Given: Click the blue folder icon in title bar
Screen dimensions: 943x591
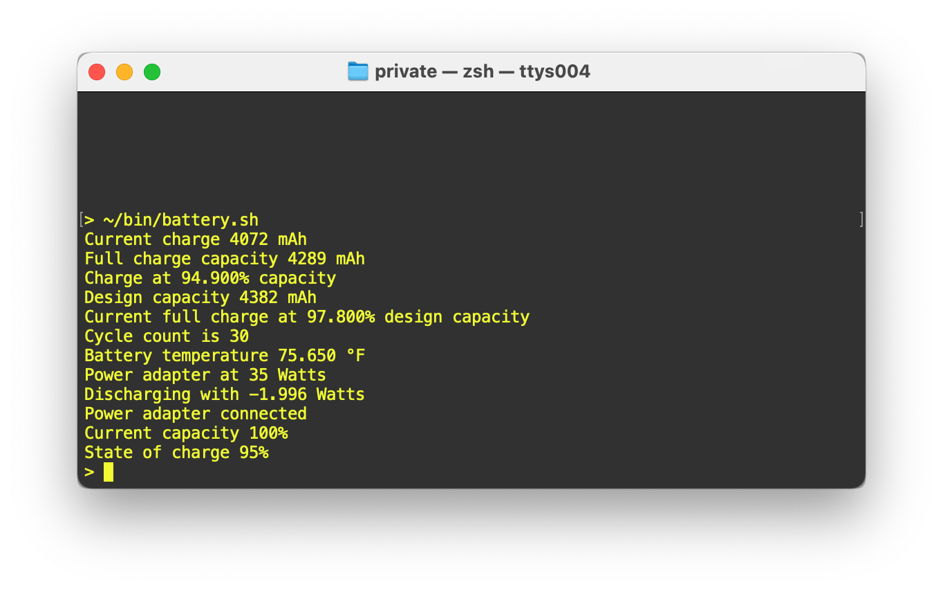Looking at the screenshot, I should coord(357,71).
